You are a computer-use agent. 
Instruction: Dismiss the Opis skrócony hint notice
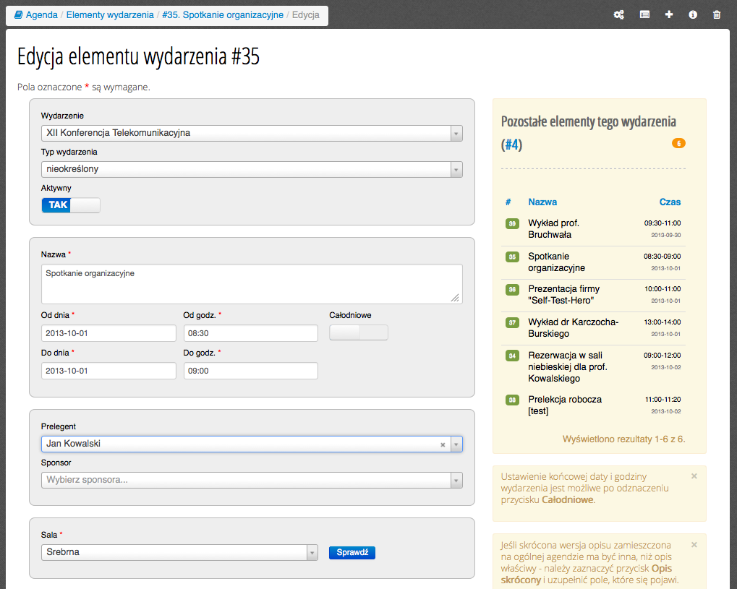point(694,545)
